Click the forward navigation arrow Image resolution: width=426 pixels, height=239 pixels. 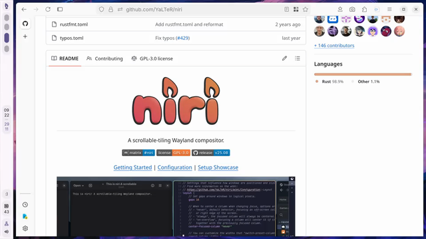coord(36,9)
